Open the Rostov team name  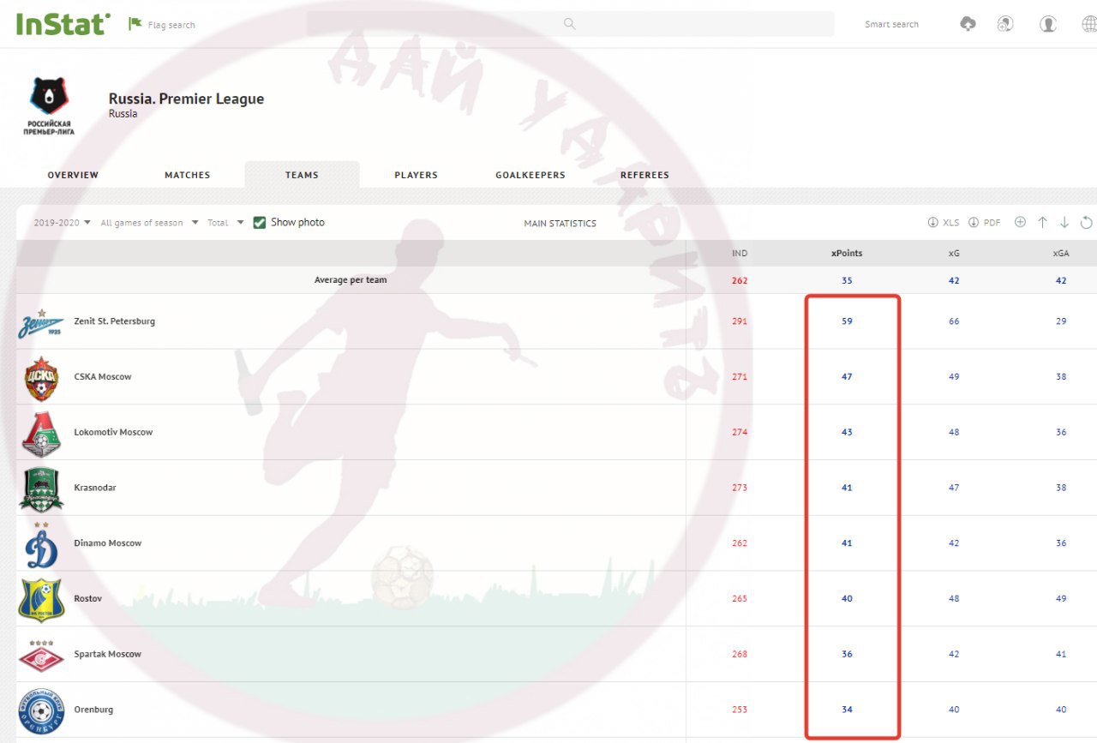(88, 599)
